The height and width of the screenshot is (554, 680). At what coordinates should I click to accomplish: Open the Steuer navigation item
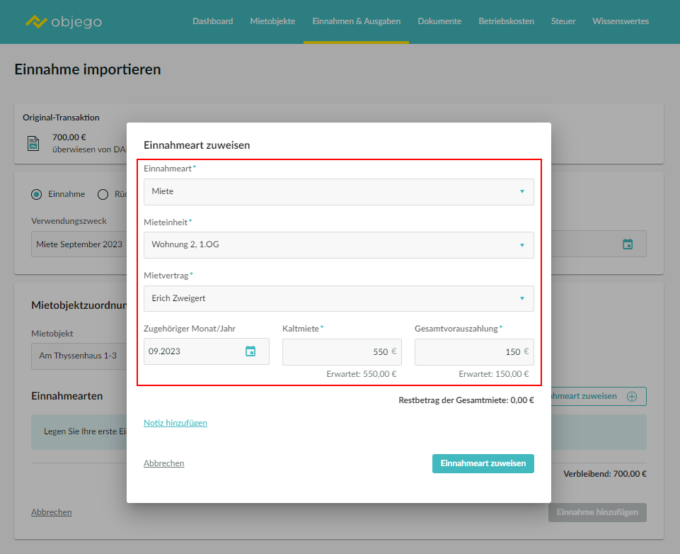[563, 21]
